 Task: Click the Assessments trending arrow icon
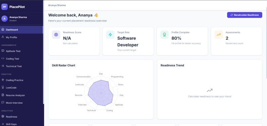[x=219, y=35]
